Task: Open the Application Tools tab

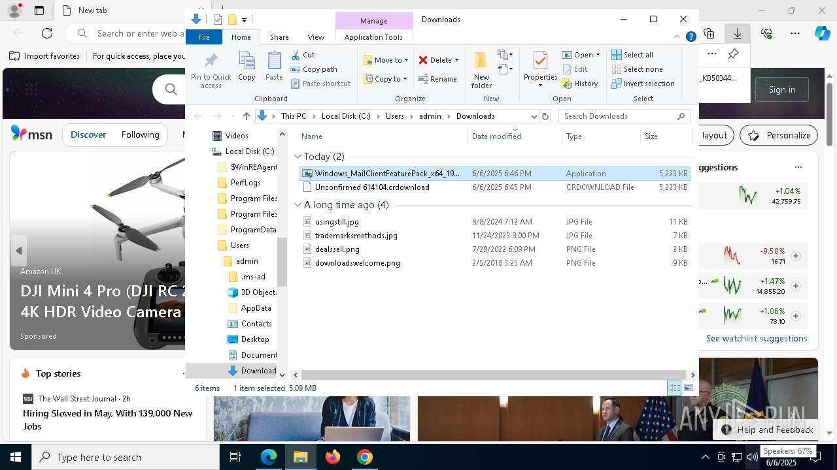Action: tap(373, 37)
